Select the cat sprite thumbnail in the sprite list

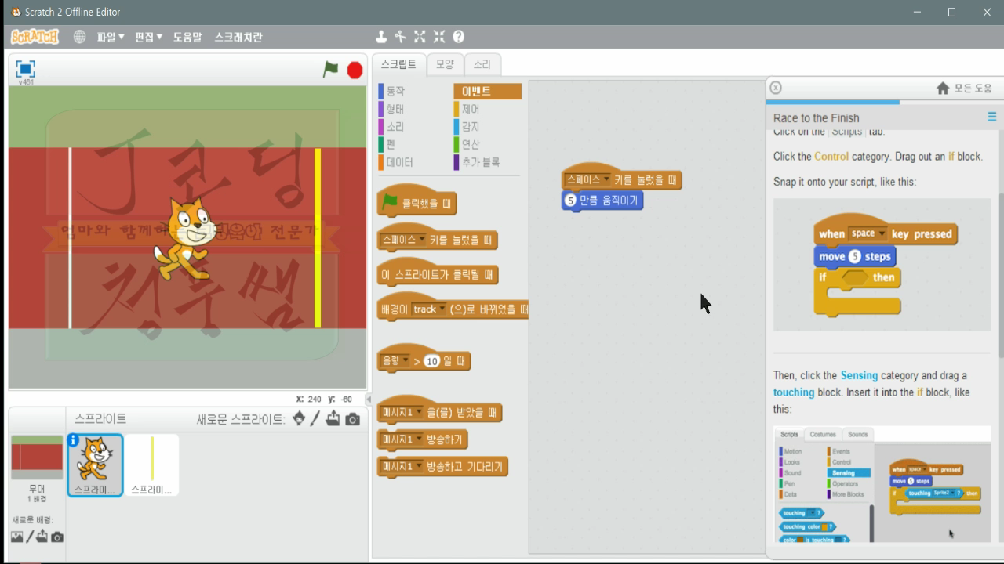tap(95, 465)
